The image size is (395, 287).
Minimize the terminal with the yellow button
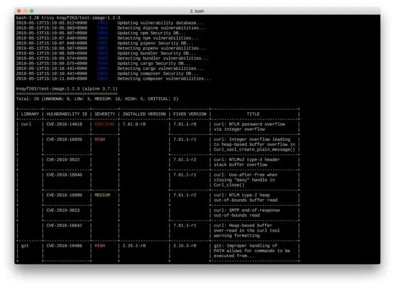point(25,11)
